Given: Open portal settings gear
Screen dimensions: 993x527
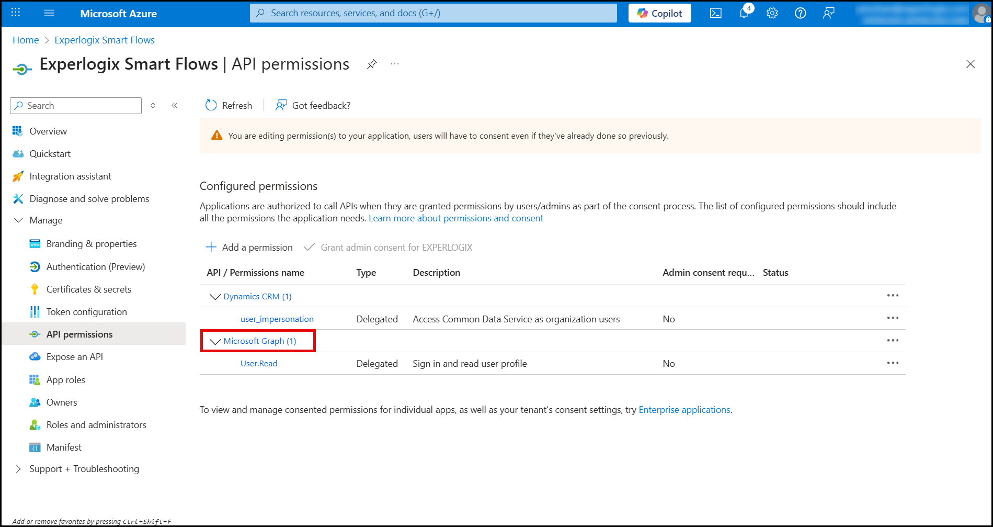Looking at the screenshot, I should coord(772,13).
